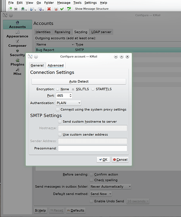Select None encryption option

[63, 89]
